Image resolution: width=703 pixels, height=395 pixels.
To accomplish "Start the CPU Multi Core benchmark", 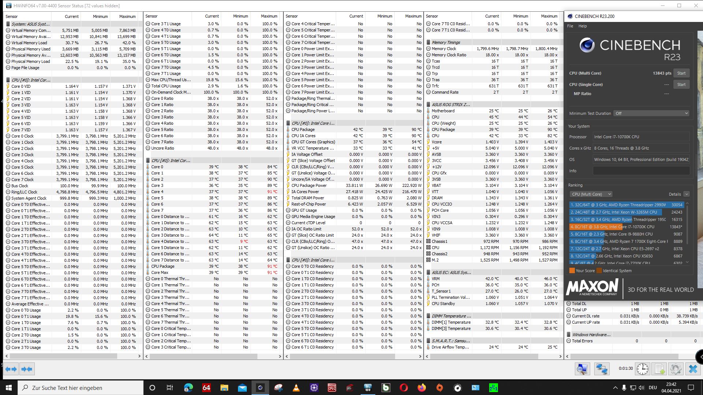I will [681, 73].
